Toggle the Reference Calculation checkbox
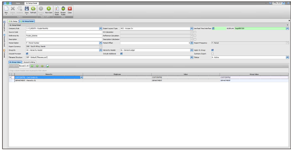Screen dimensions: 291x150 click(195, 36)
